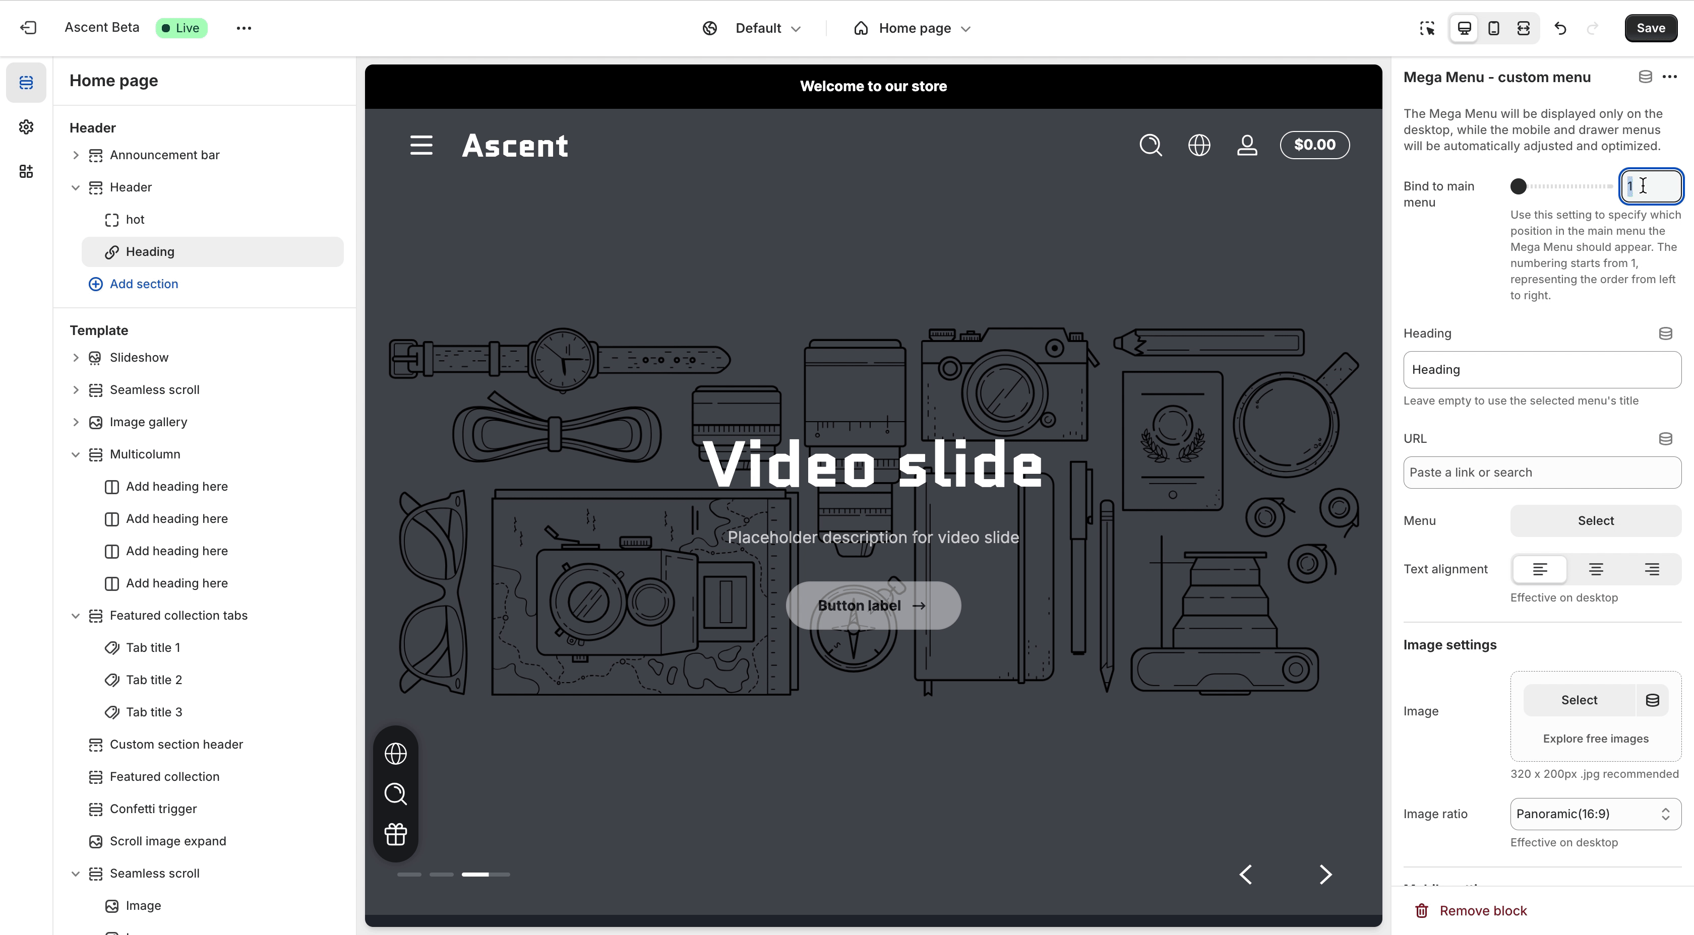Open the app embeds sidebar icon
Image resolution: width=1694 pixels, height=935 pixels.
click(26, 171)
